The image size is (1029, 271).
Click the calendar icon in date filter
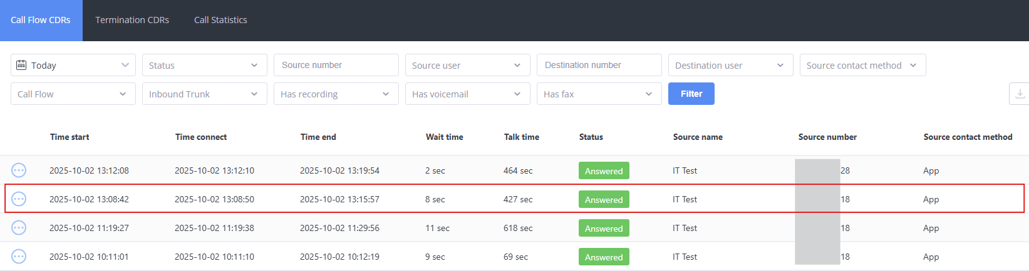[21, 65]
